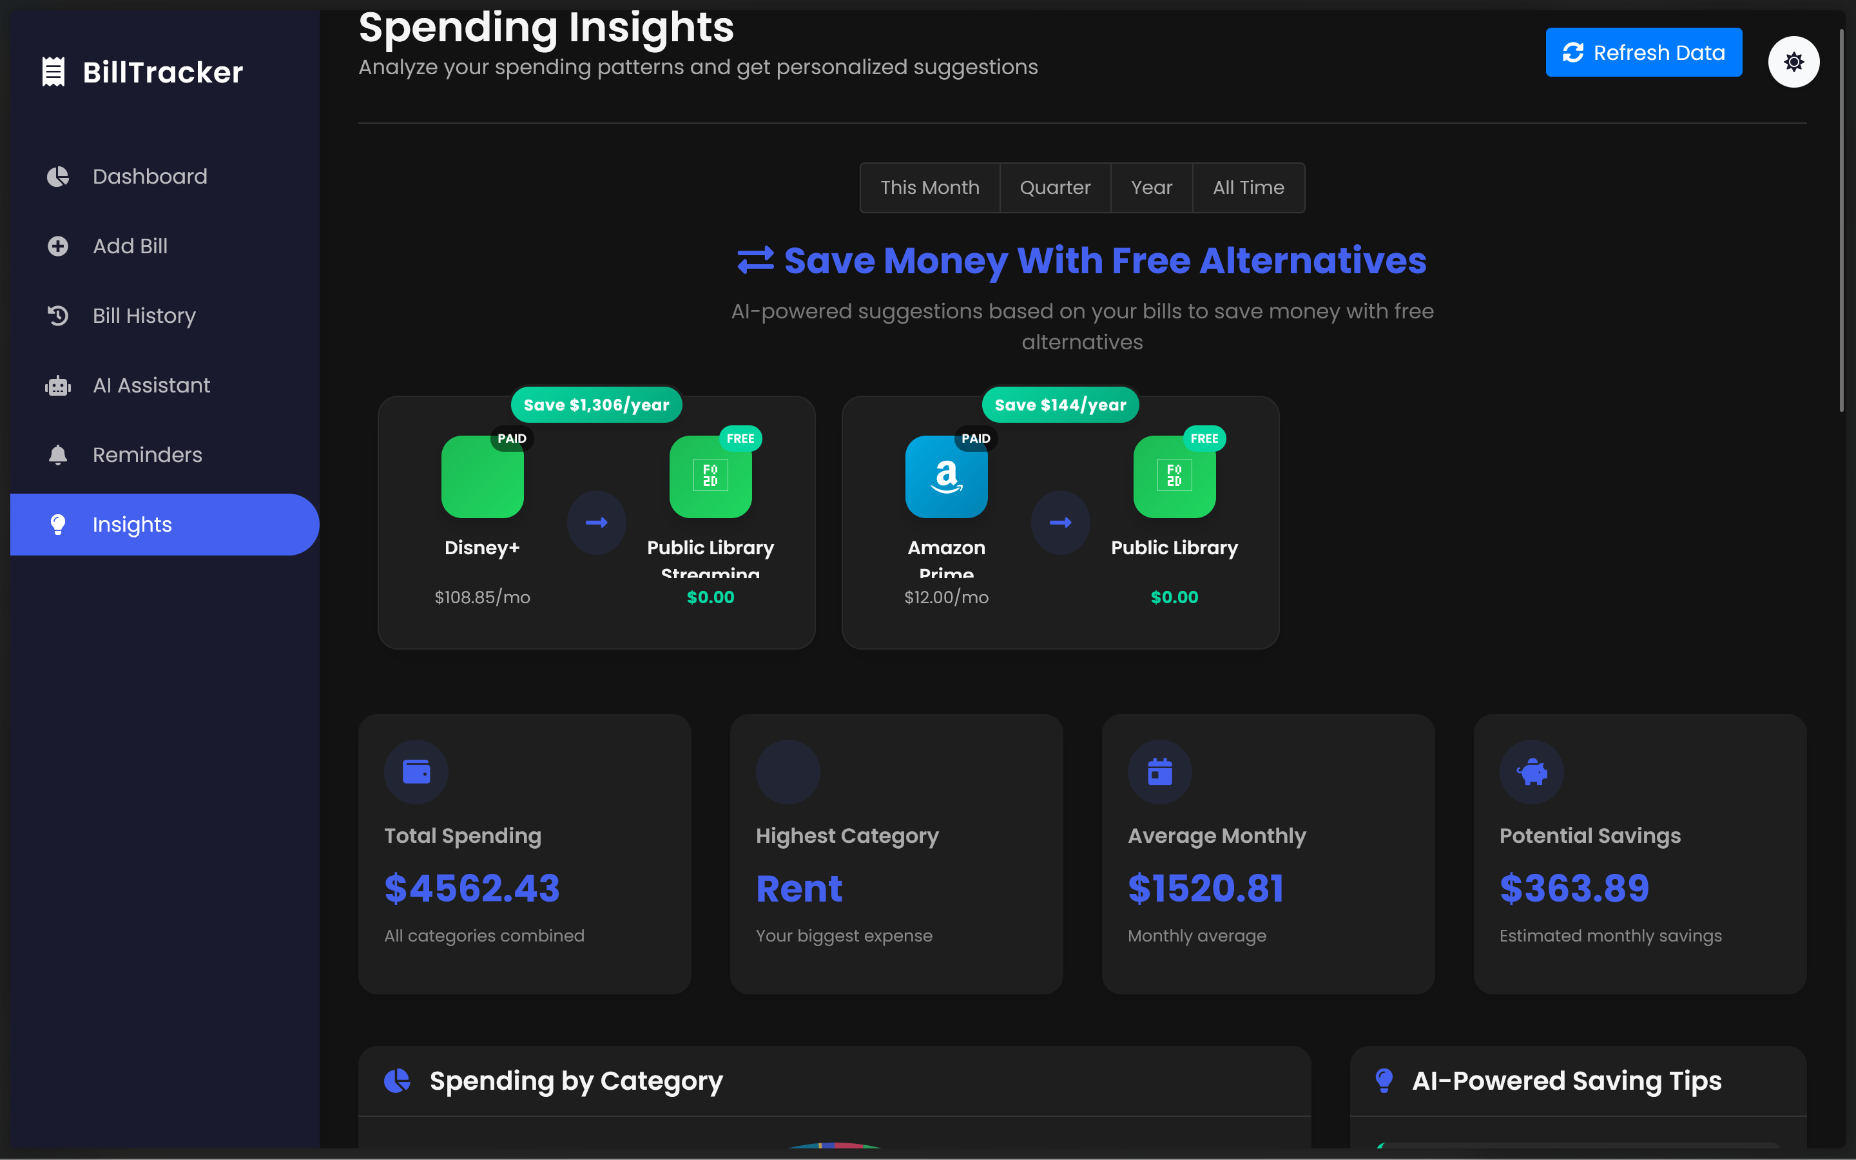The width and height of the screenshot is (1856, 1160).
Task: Click the Amazon Prime app icon
Action: point(945,476)
